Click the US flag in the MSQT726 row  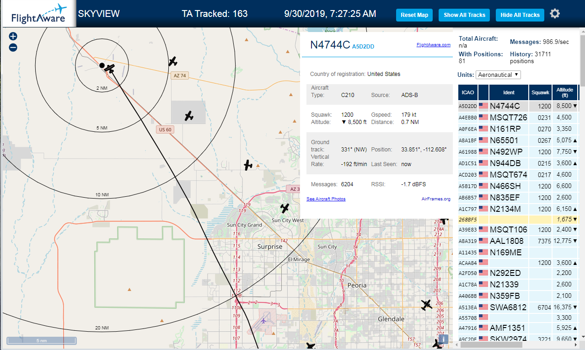tap(483, 117)
